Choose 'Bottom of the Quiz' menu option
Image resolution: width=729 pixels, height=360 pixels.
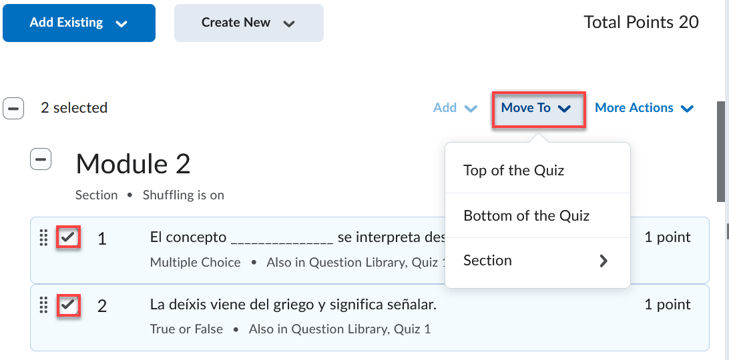526,216
